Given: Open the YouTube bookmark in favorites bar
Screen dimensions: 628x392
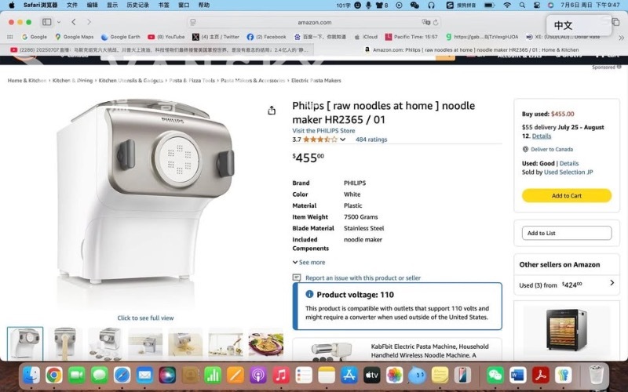Looking at the screenshot, I should click(x=166, y=37).
